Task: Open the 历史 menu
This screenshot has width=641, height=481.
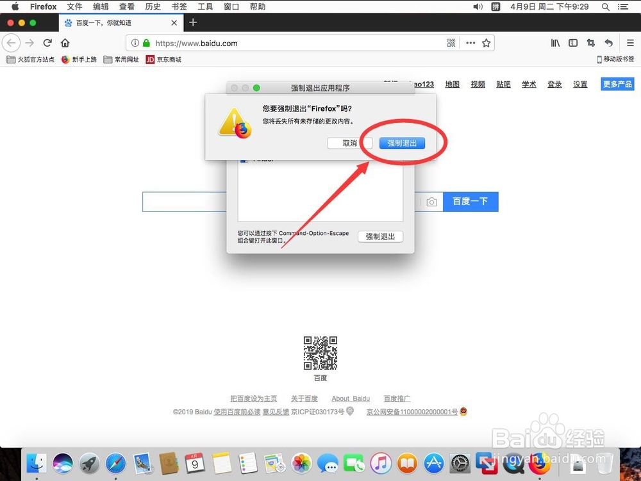Action: [x=153, y=6]
